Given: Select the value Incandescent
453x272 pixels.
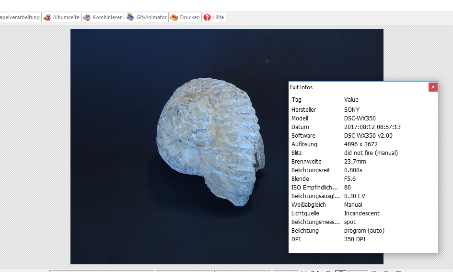Looking at the screenshot, I should click(x=362, y=213).
